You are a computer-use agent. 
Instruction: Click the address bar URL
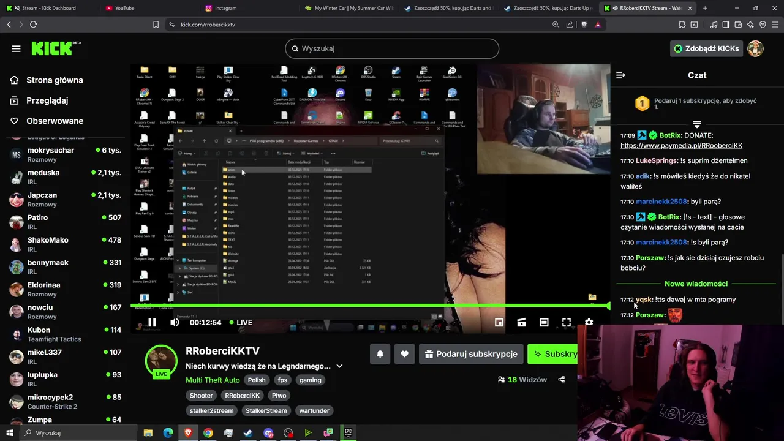click(x=208, y=24)
